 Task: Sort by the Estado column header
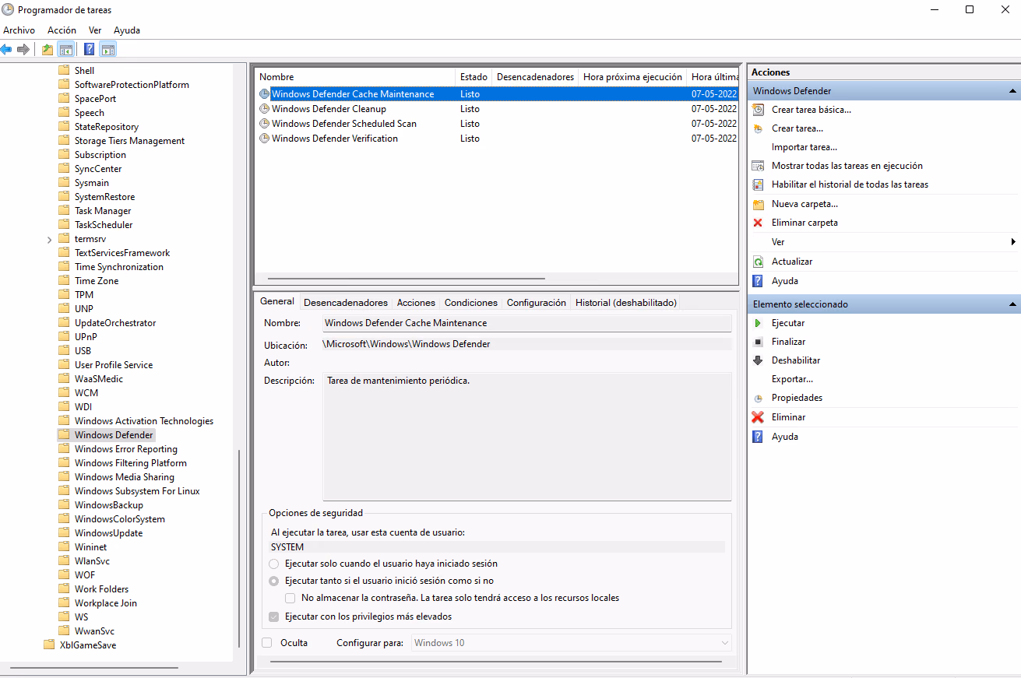(x=474, y=77)
